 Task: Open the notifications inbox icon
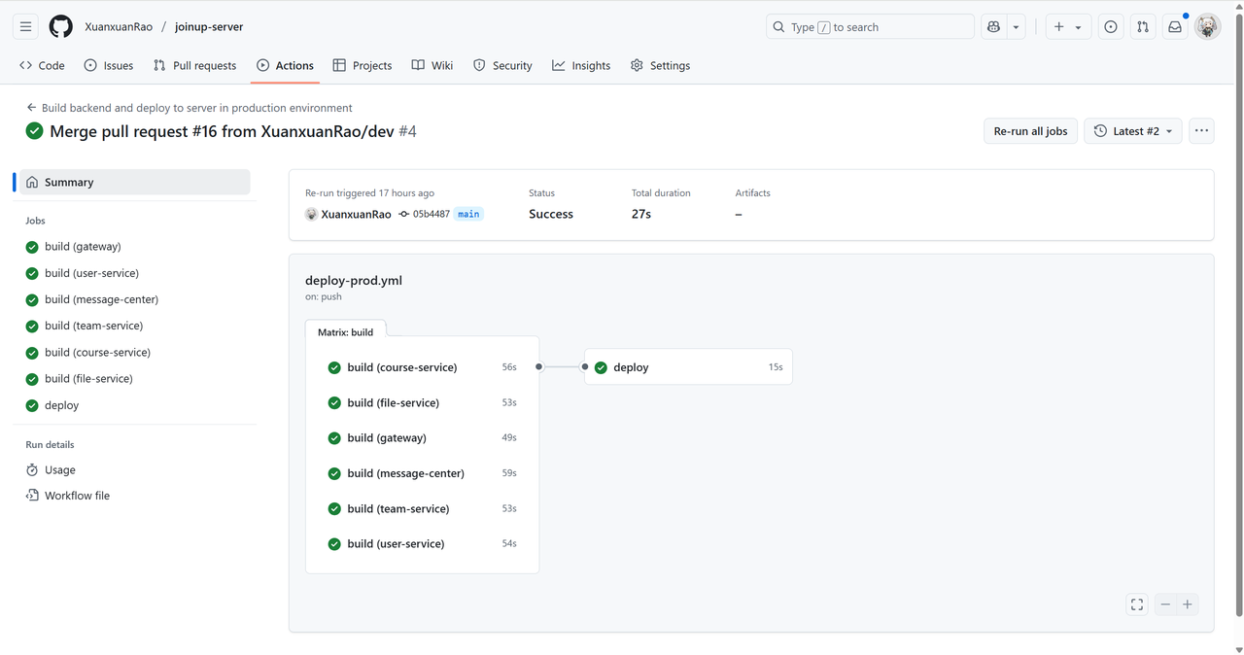[1175, 27]
